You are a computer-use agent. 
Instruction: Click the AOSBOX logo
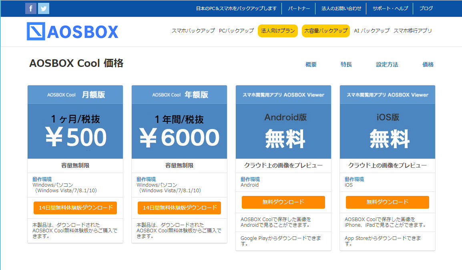[72, 31]
